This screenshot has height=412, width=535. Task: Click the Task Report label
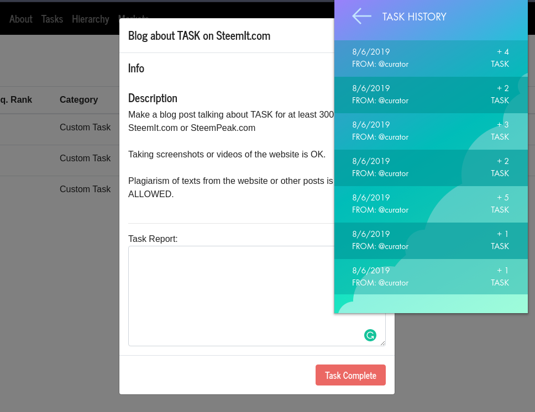[153, 239]
